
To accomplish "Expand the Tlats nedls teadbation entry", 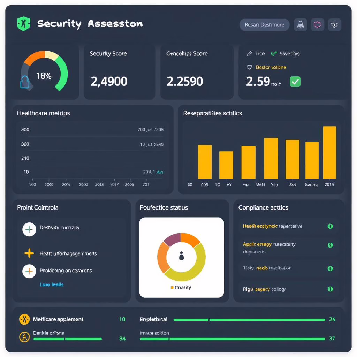I will (330, 268).
